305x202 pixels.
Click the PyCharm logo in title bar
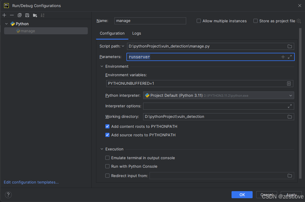pyautogui.click(x=6, y=6)
